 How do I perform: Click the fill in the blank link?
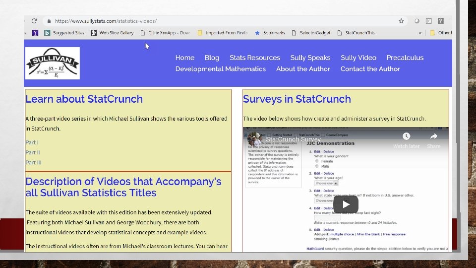368,234
